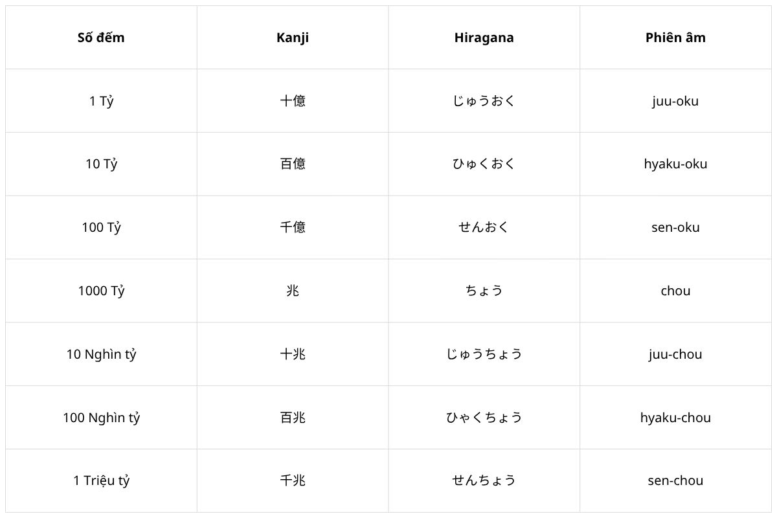Click the single kanji 兆 cell
Screen dimensions: 777x518
pos(293,291)
